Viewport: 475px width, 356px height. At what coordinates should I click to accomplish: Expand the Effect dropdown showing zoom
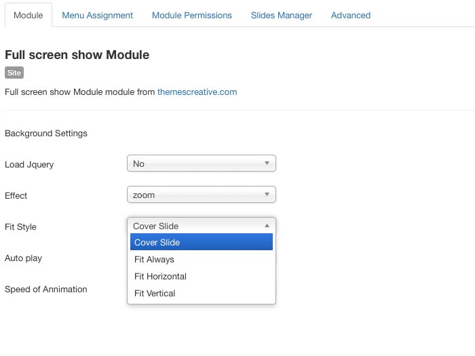[x=201, y=195]
